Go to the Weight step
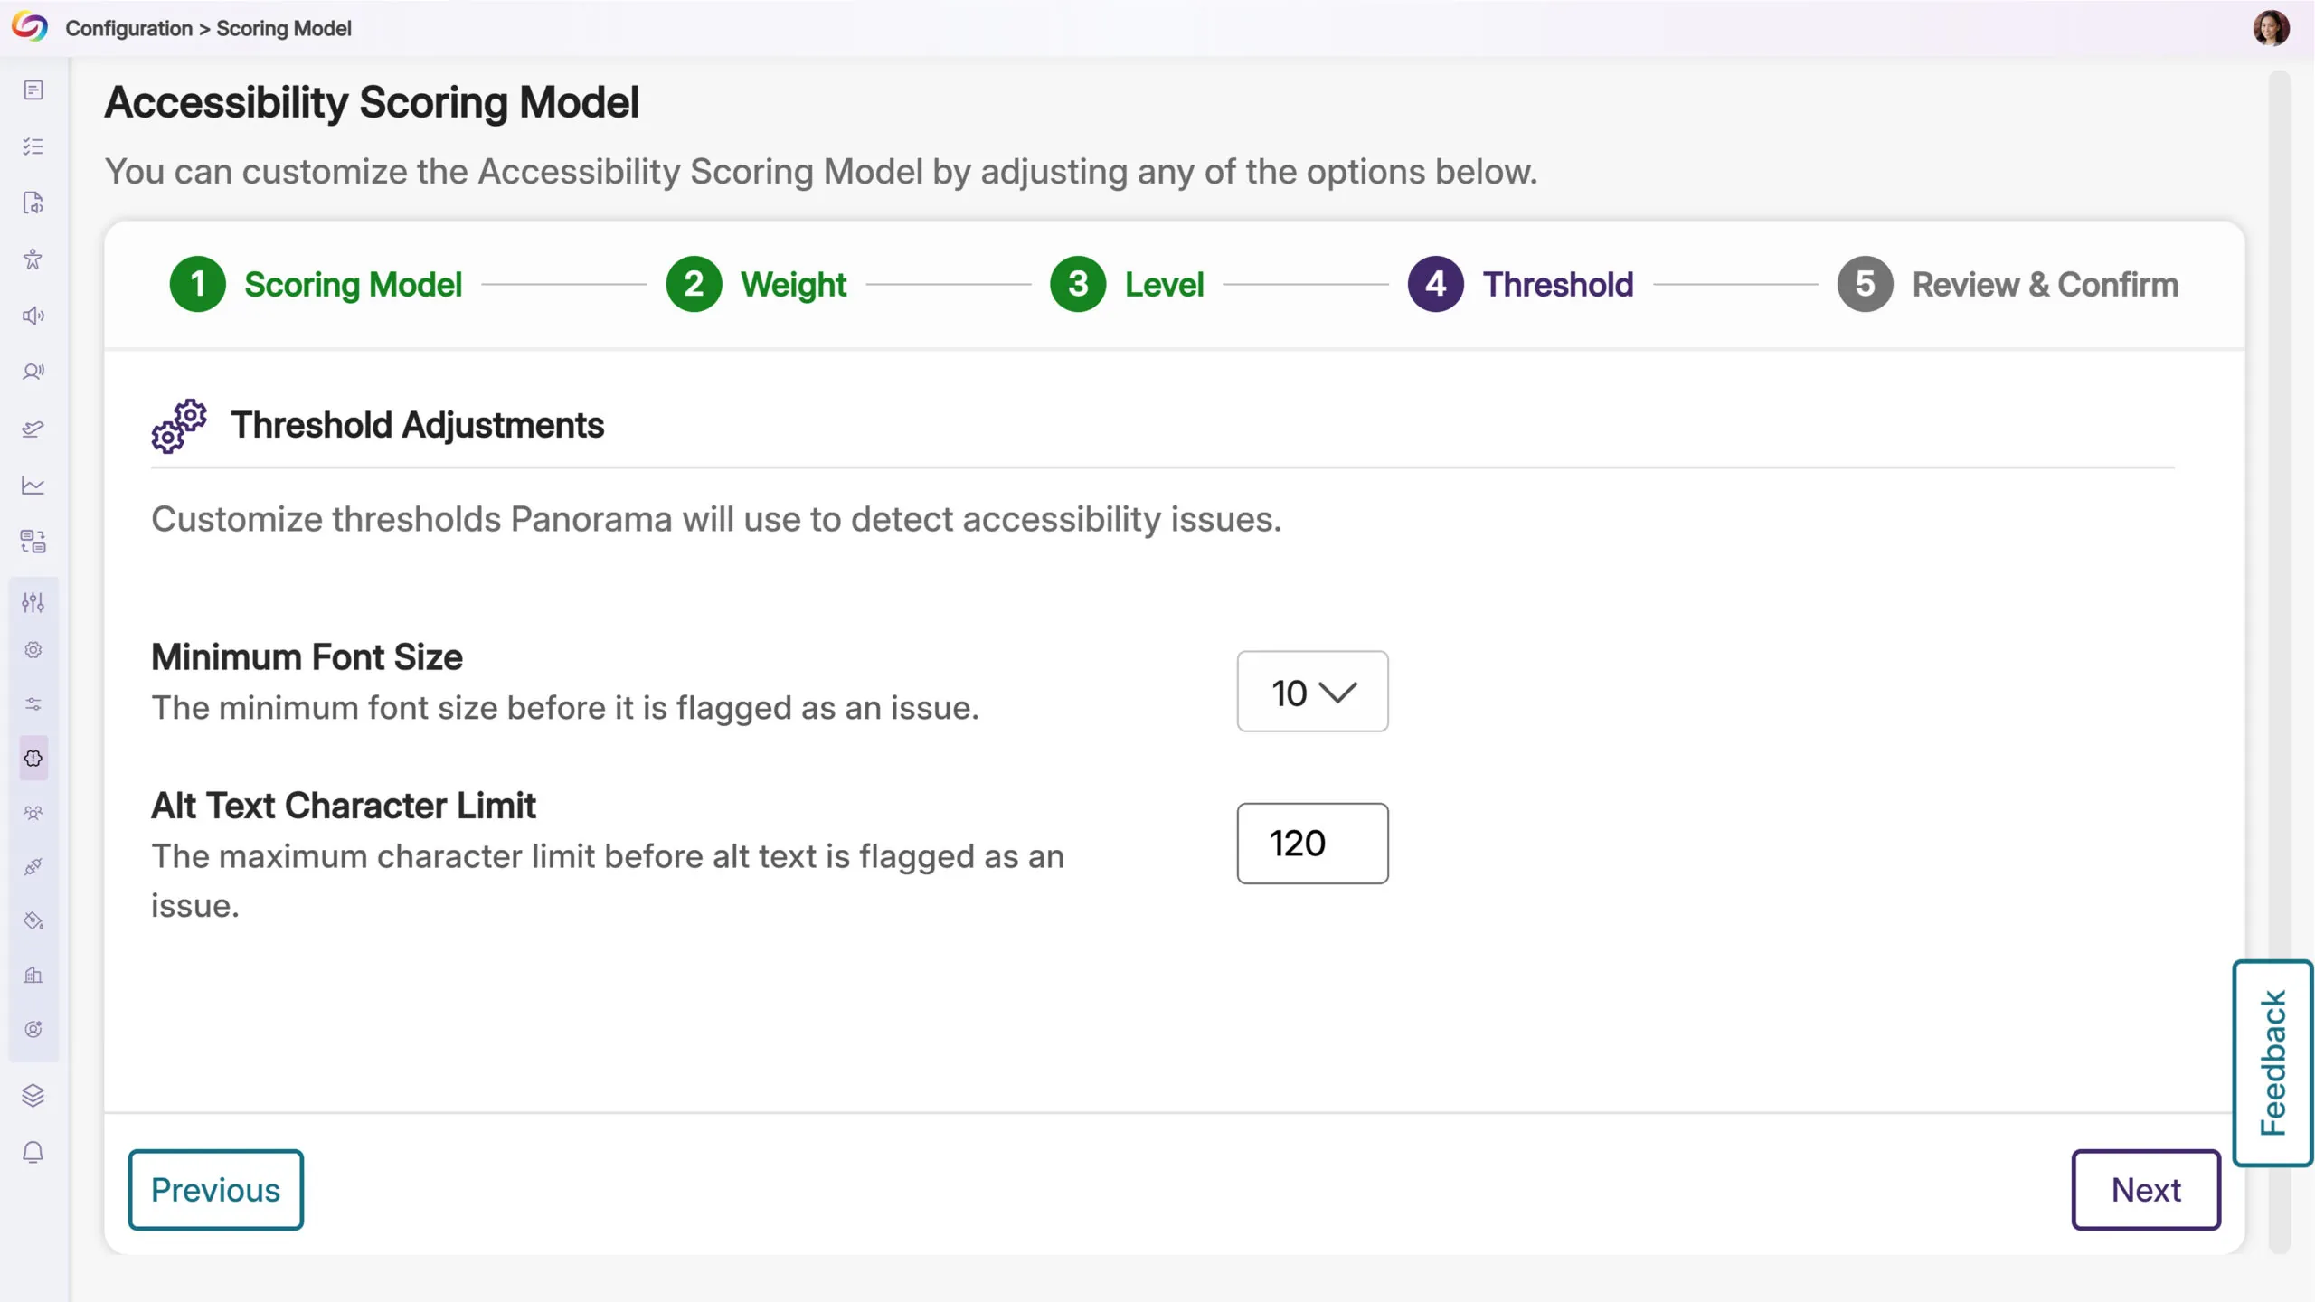This screenshot has width=2315, height=1302. pos(757,285)
